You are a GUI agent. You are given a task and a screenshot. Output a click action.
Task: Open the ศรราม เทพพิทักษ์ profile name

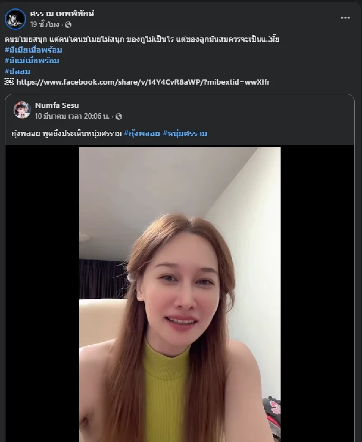click(x=62, y=13)
